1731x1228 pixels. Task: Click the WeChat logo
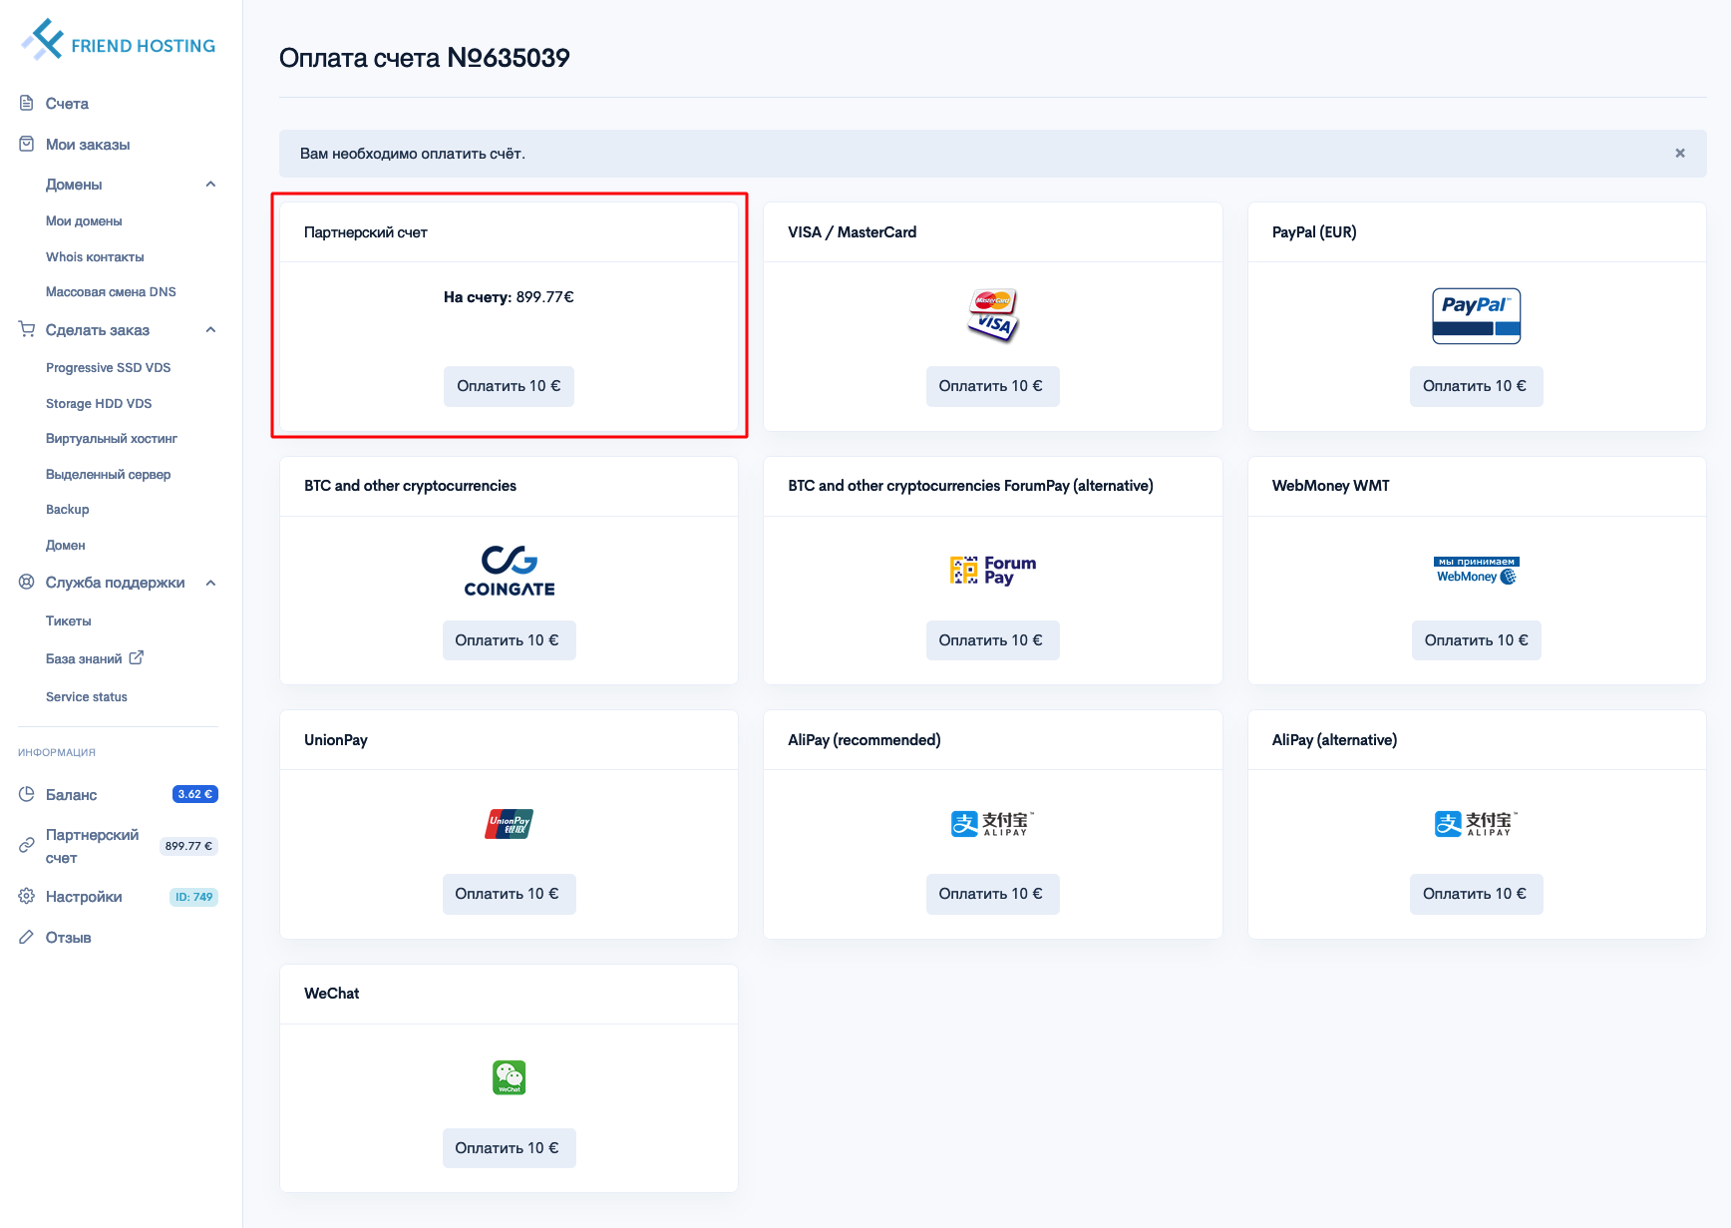[510, 1077]
